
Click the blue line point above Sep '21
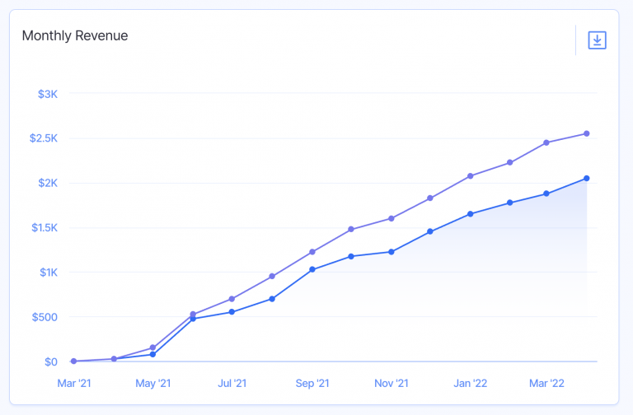(312, 269)
